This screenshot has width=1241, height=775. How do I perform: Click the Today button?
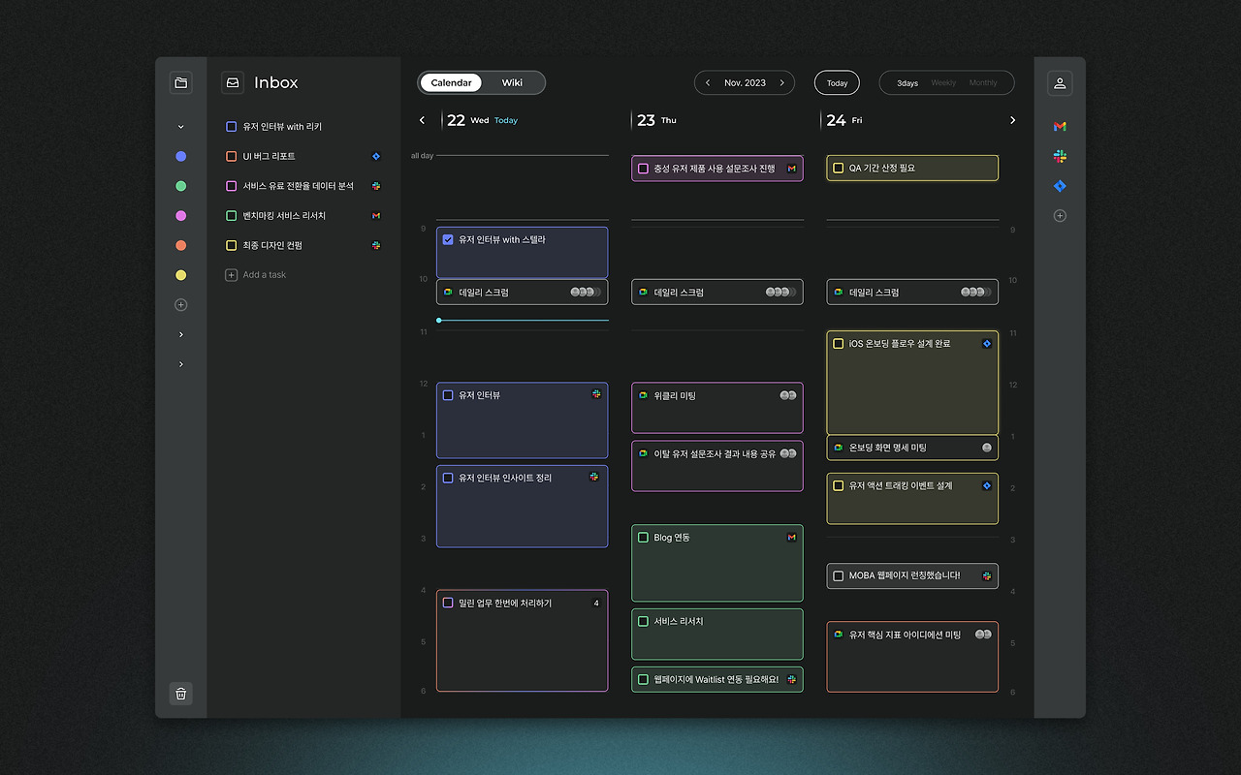837,83
